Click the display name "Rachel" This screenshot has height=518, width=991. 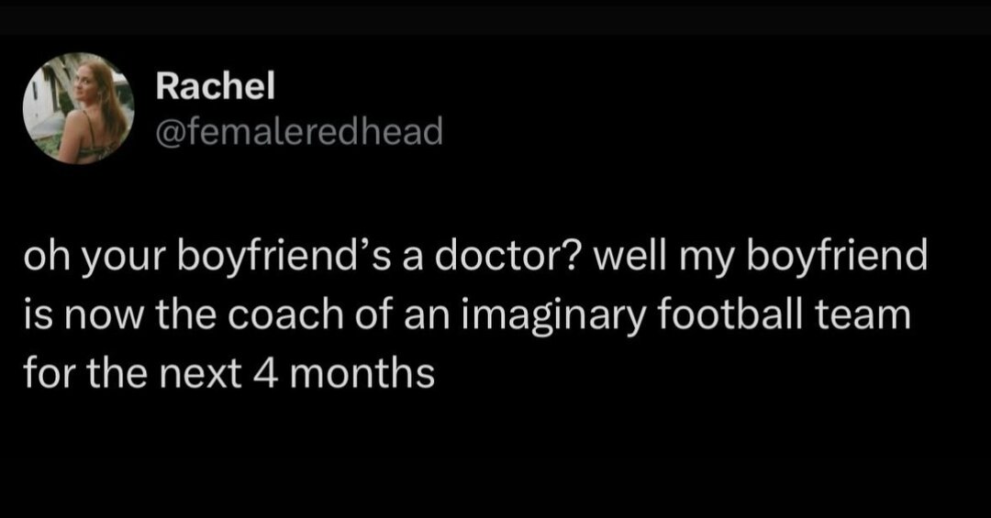click(x=215, y=87)
